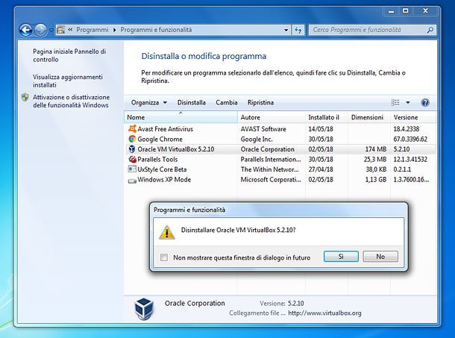Minimize the Programmi e funzionalità window
The width and height of the screenshot is (455, 338).
coord(391,11)
